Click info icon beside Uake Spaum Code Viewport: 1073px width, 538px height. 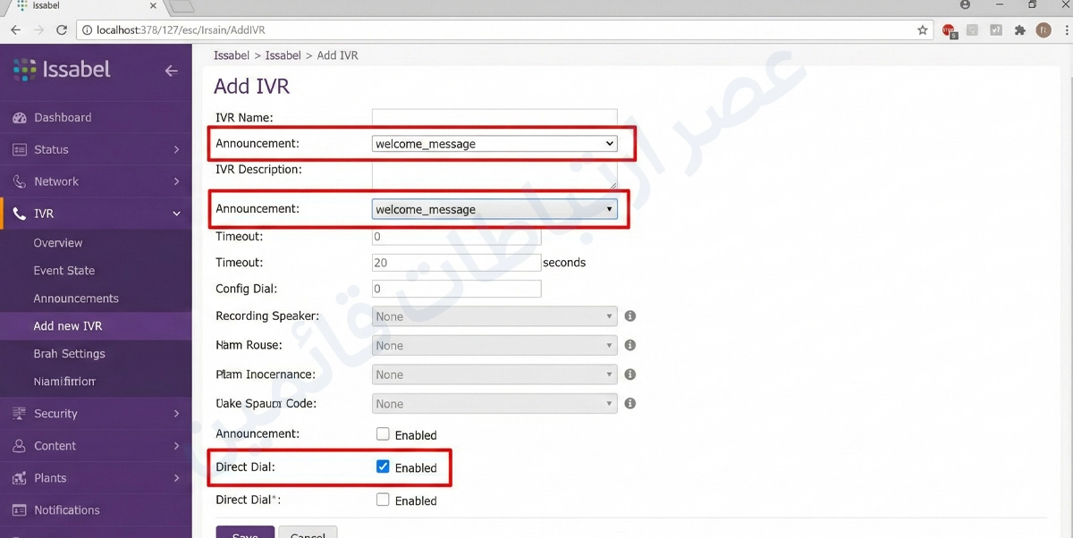click(x=629, y=404)
